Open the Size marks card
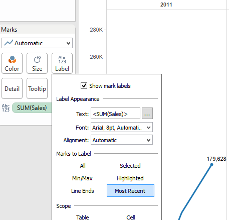Viewport: 229px width, 220px height. [37, 63]
